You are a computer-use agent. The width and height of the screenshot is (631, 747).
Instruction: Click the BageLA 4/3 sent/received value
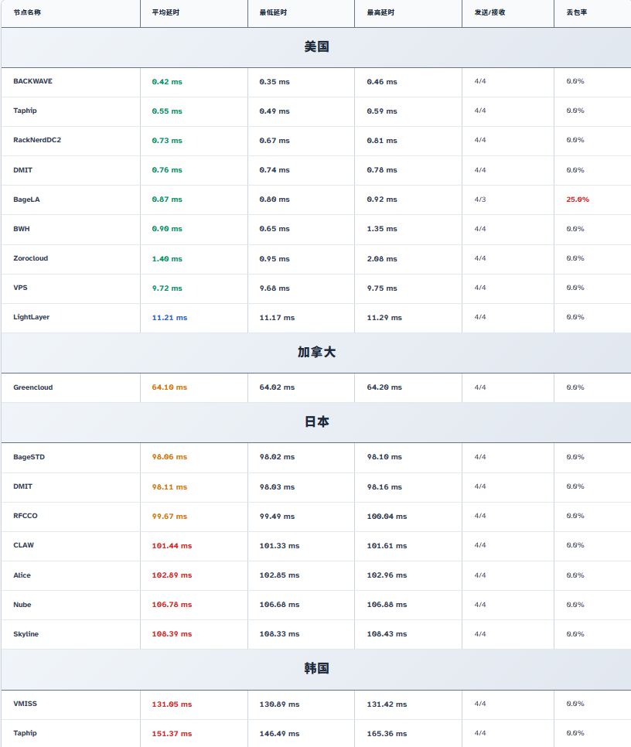tap(480, 200)
